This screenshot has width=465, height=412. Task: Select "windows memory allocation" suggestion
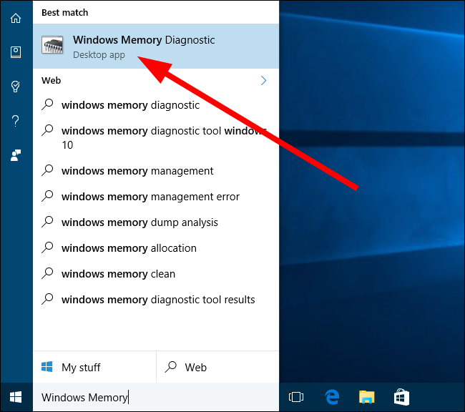tap(156, 248)
